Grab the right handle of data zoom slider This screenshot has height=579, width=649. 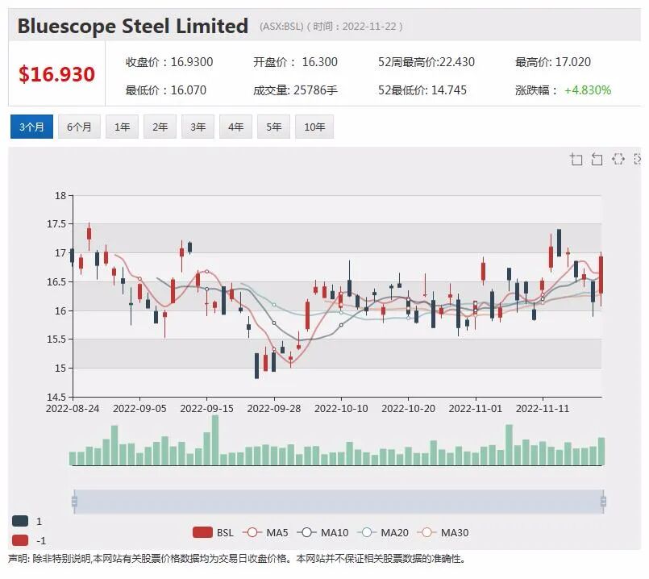pyautogui.click(x=603, y=502)
